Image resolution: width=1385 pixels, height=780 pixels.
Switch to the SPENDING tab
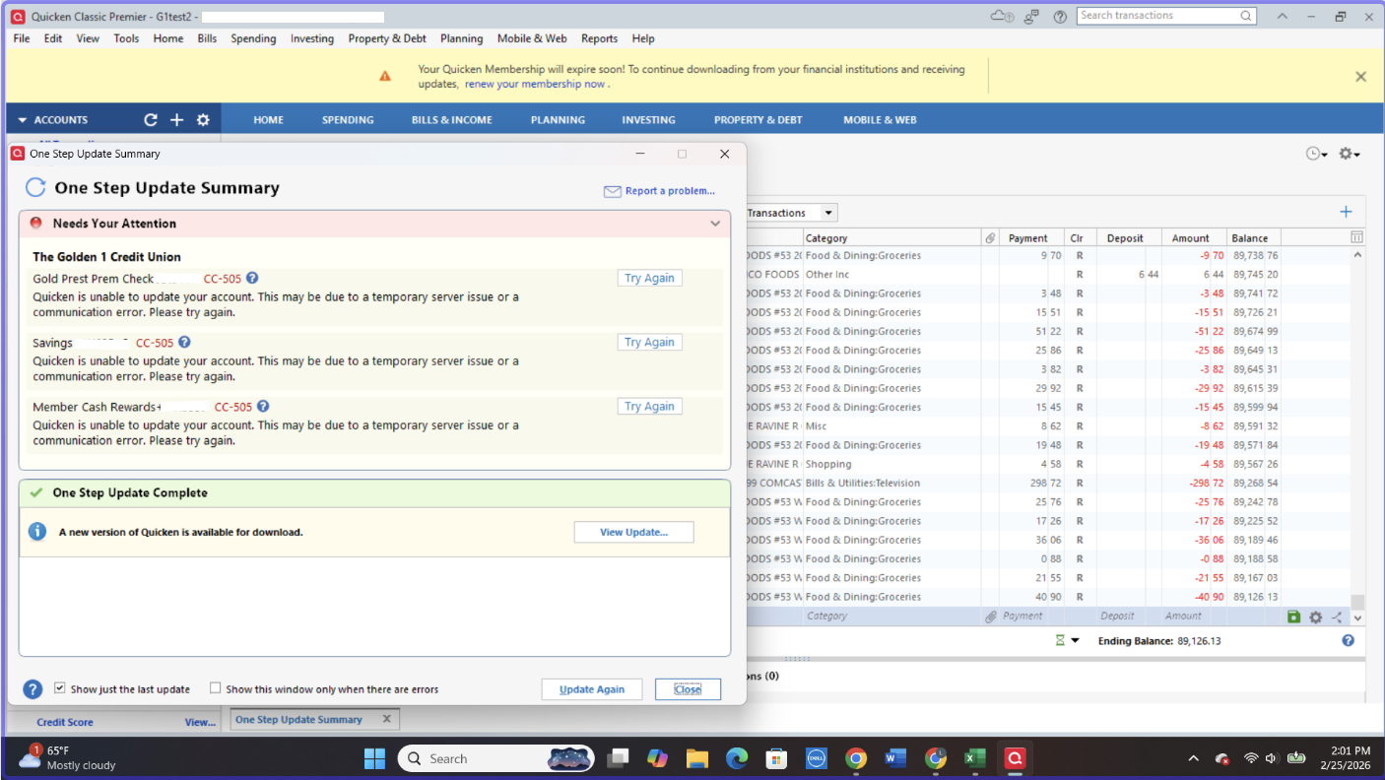[x=348, y=120]
